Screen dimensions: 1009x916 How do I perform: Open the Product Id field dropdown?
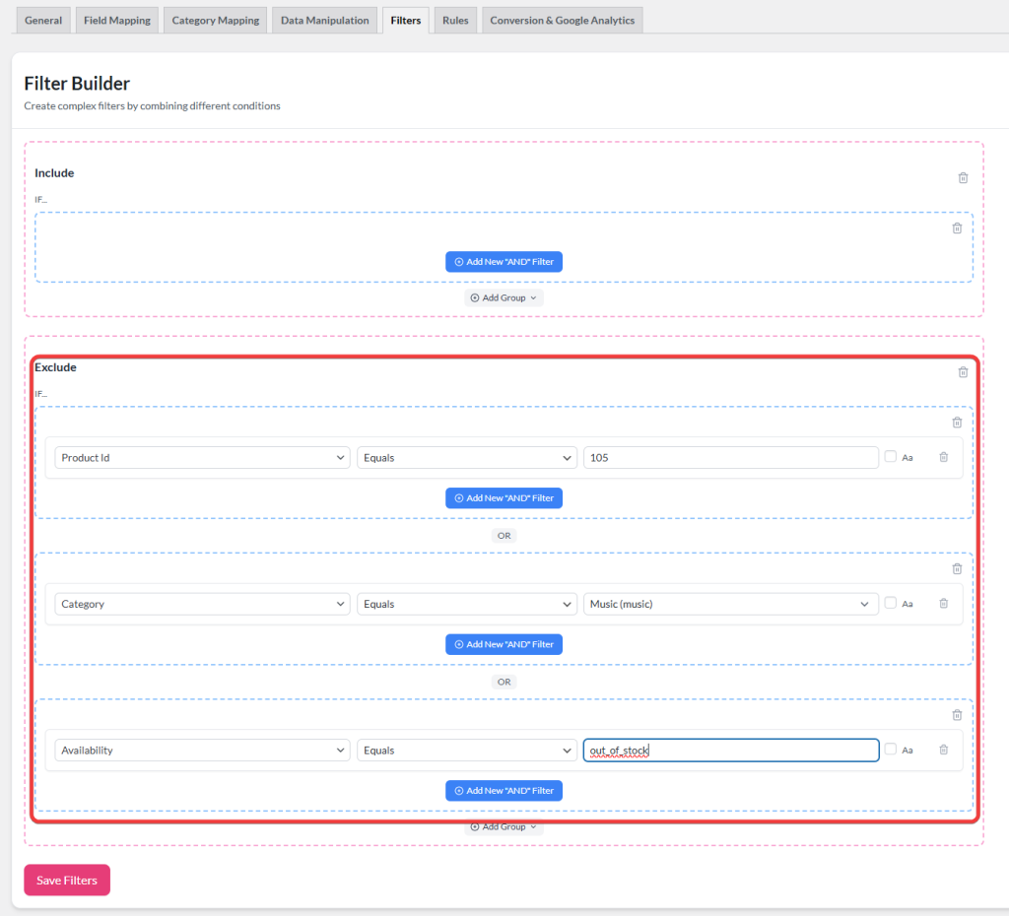[x=202, y=458]
